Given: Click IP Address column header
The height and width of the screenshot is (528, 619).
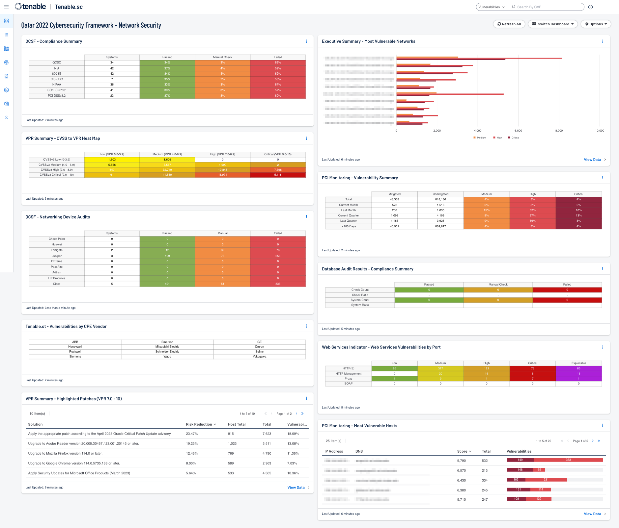Looking at the screenshot, I should tap(334, 452).
